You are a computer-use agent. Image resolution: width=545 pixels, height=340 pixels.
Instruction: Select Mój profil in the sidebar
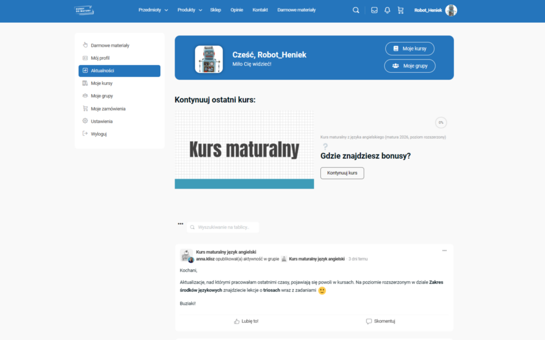[100, 58]
